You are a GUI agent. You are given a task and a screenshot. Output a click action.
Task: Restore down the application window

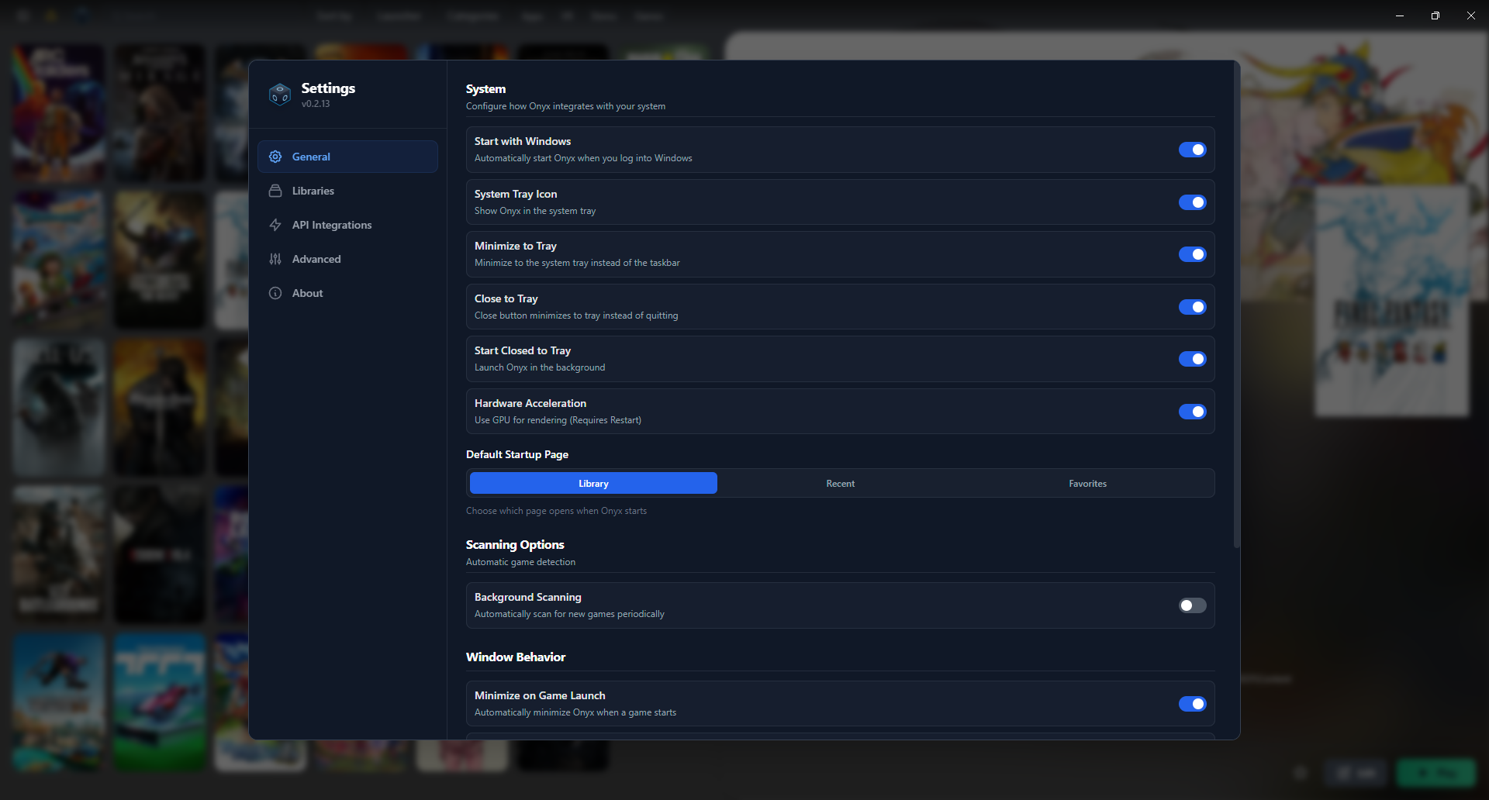[x=1435, y=16]
